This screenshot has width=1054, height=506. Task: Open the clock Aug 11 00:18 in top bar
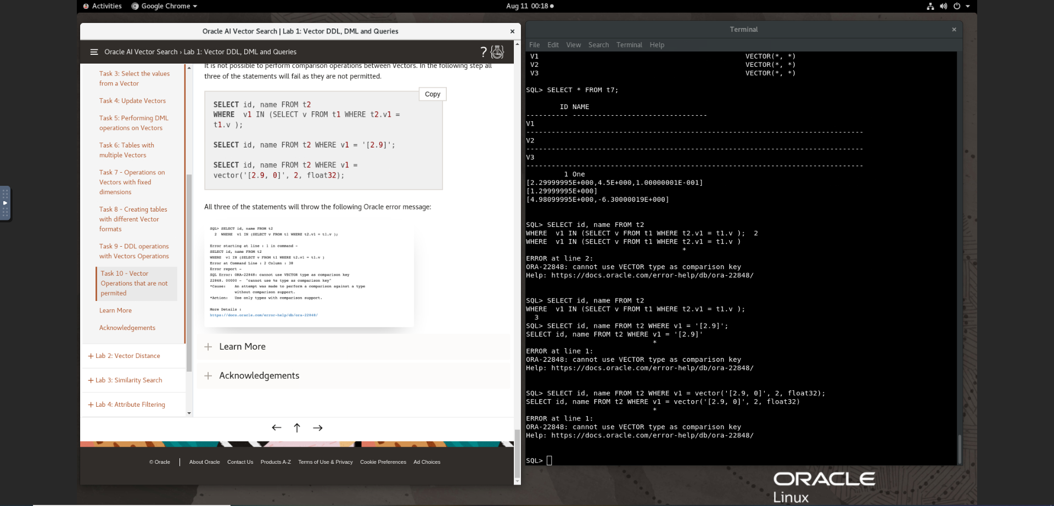(x=530, y=6)
